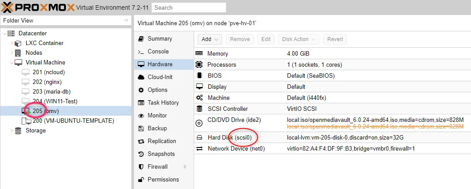Click the Monitor eye icon

click(141, 116)
